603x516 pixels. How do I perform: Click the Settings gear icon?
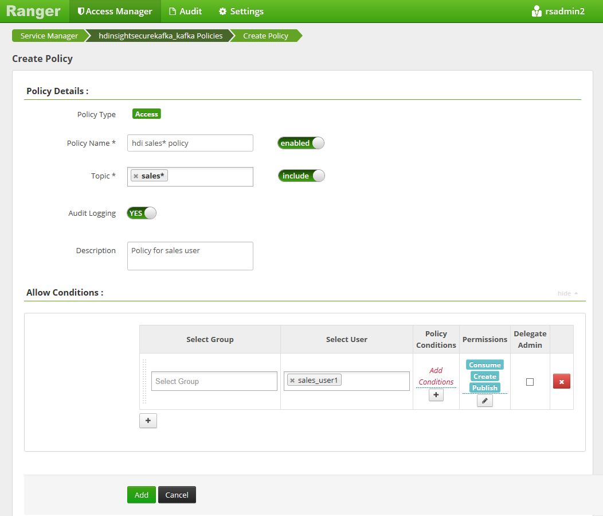coord(222,11)
